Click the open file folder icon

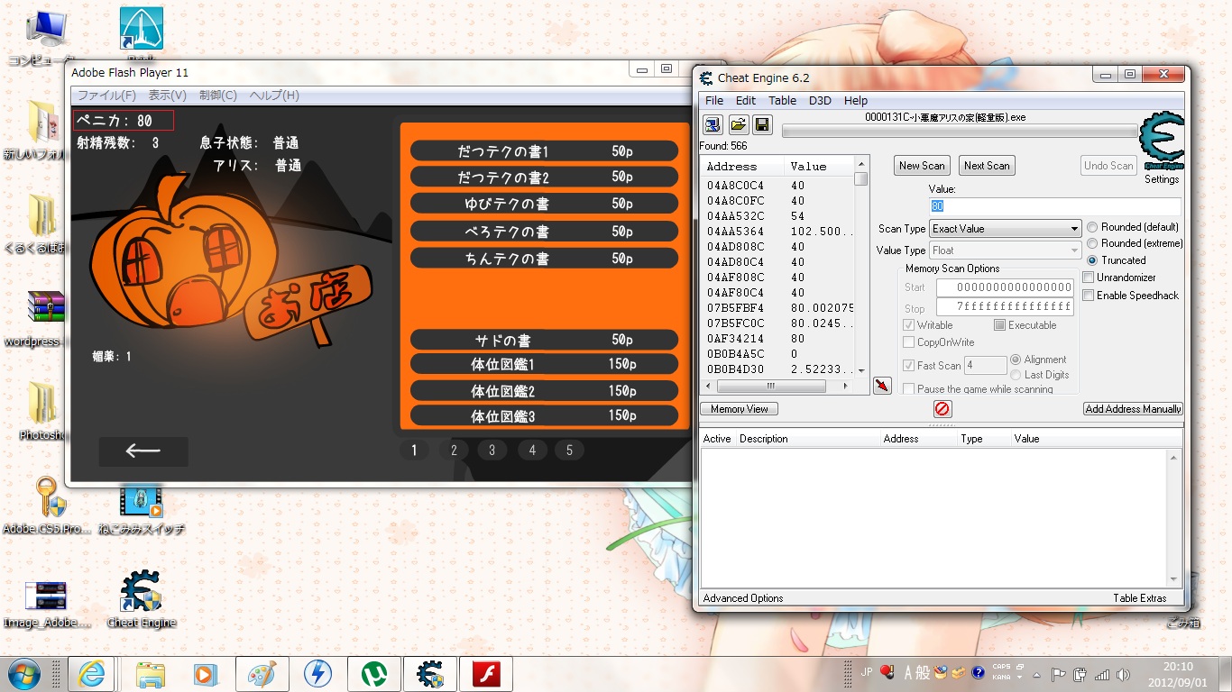pos(738,124)
